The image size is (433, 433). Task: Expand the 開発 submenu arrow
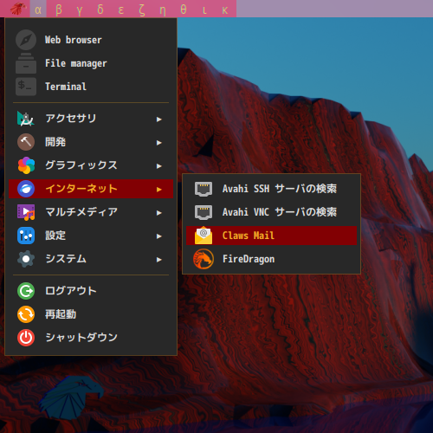(158, 142)
